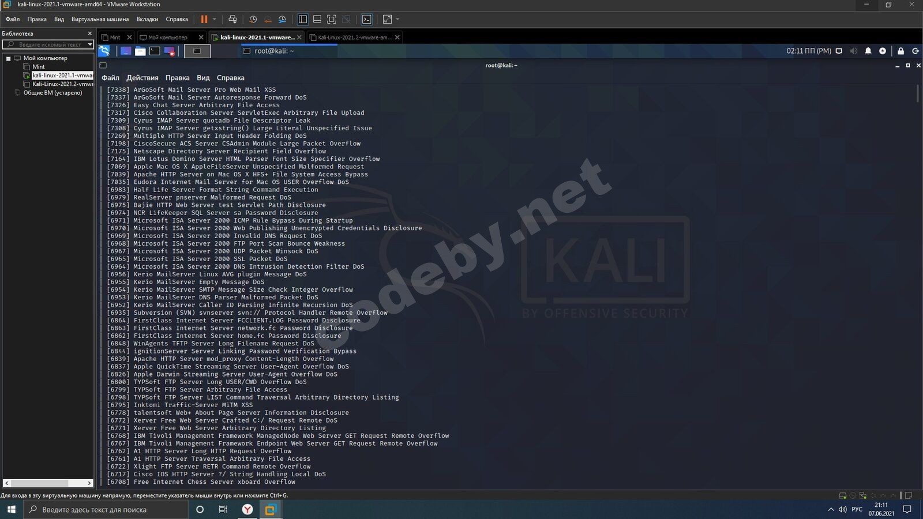Click the Kali log out icon

pyautogui.click(x=915, y=51)
